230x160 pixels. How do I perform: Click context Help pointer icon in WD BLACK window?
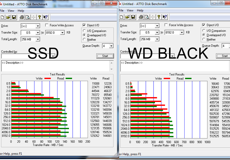(165, 17)
